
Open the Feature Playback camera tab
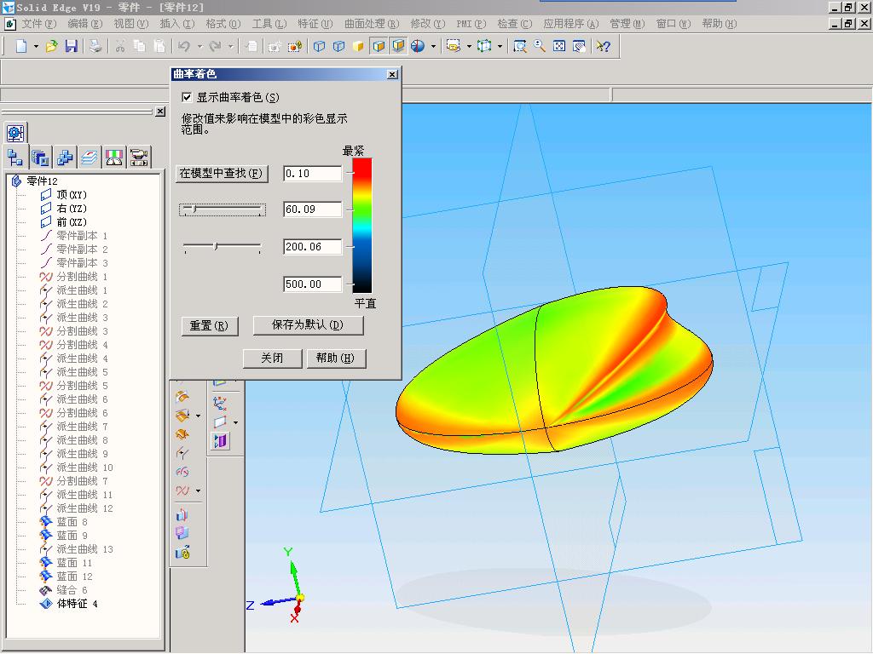139,158
